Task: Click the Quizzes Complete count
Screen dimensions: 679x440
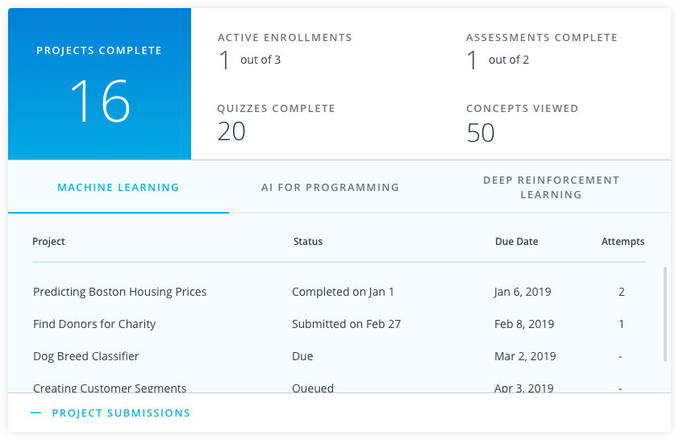Action: click(x=231, y=131)
